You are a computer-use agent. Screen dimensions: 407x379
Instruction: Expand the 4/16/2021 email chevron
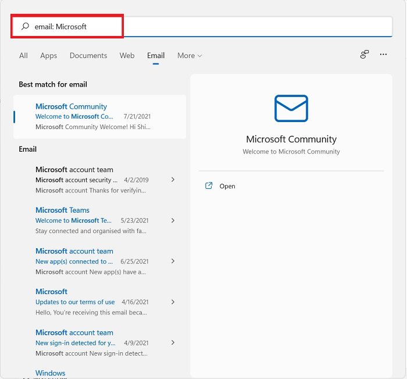tap(173, 302)
